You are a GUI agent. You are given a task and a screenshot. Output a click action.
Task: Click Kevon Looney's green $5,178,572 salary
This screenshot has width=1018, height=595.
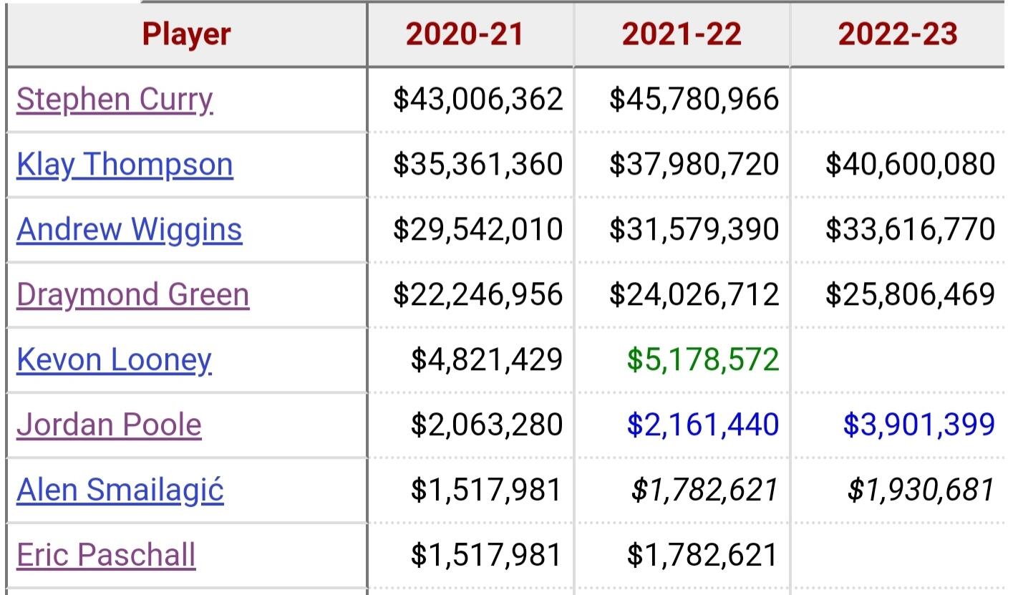(703, 359)
